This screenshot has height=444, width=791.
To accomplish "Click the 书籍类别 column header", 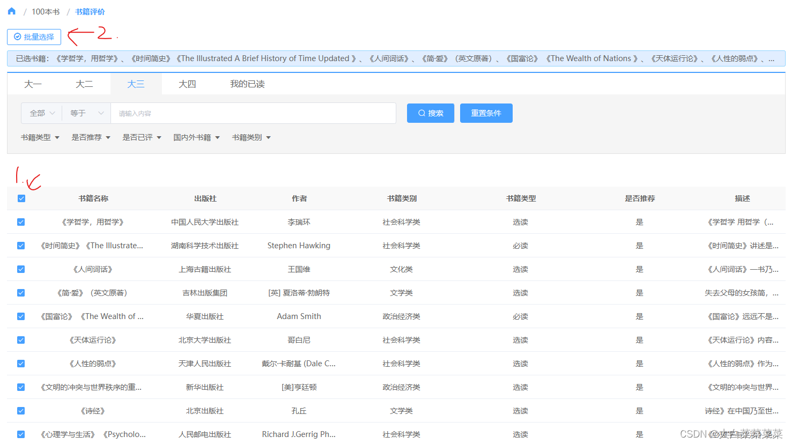I will coord(402,198).
